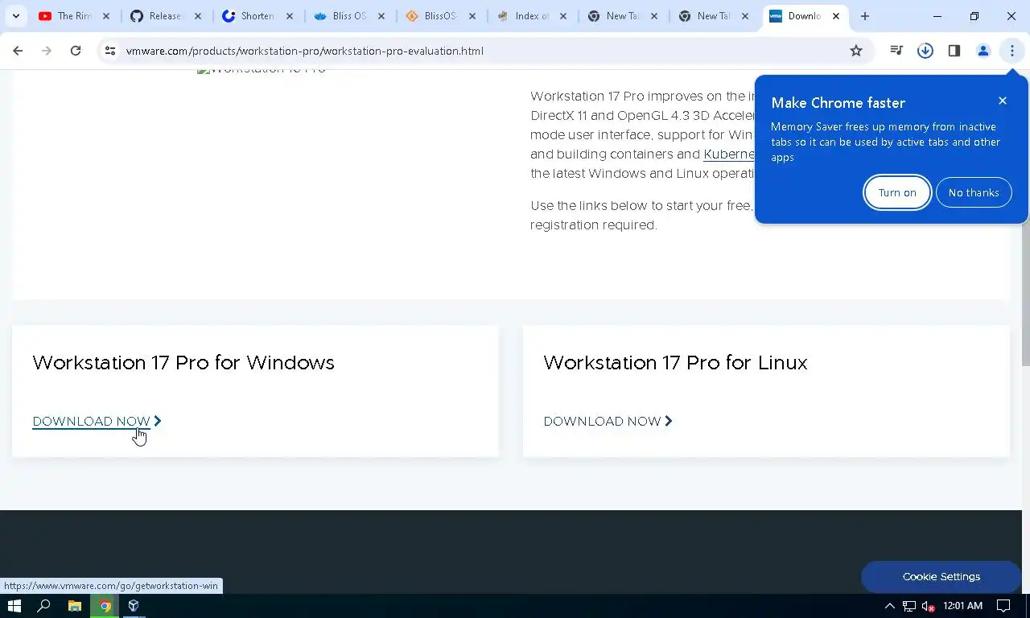This screenshot has width=1030, height=618.
Task: Download Workstation 17 Pro for Windows
Action: click(x=97, y=421)
